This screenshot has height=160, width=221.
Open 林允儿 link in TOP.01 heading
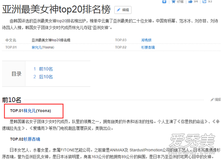pos(30,111)
